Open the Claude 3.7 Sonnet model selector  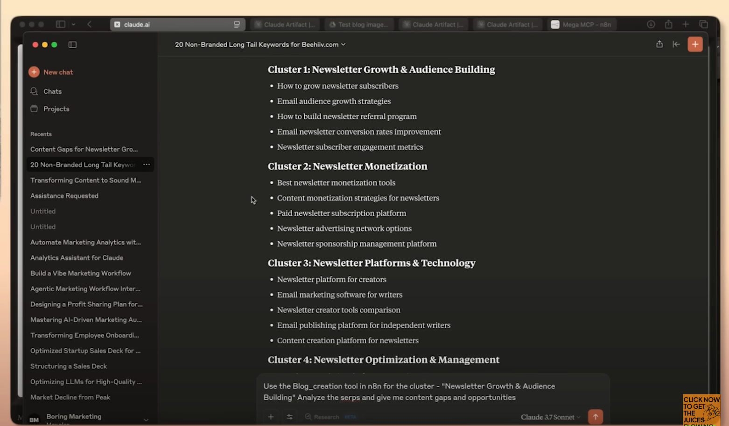550,417
